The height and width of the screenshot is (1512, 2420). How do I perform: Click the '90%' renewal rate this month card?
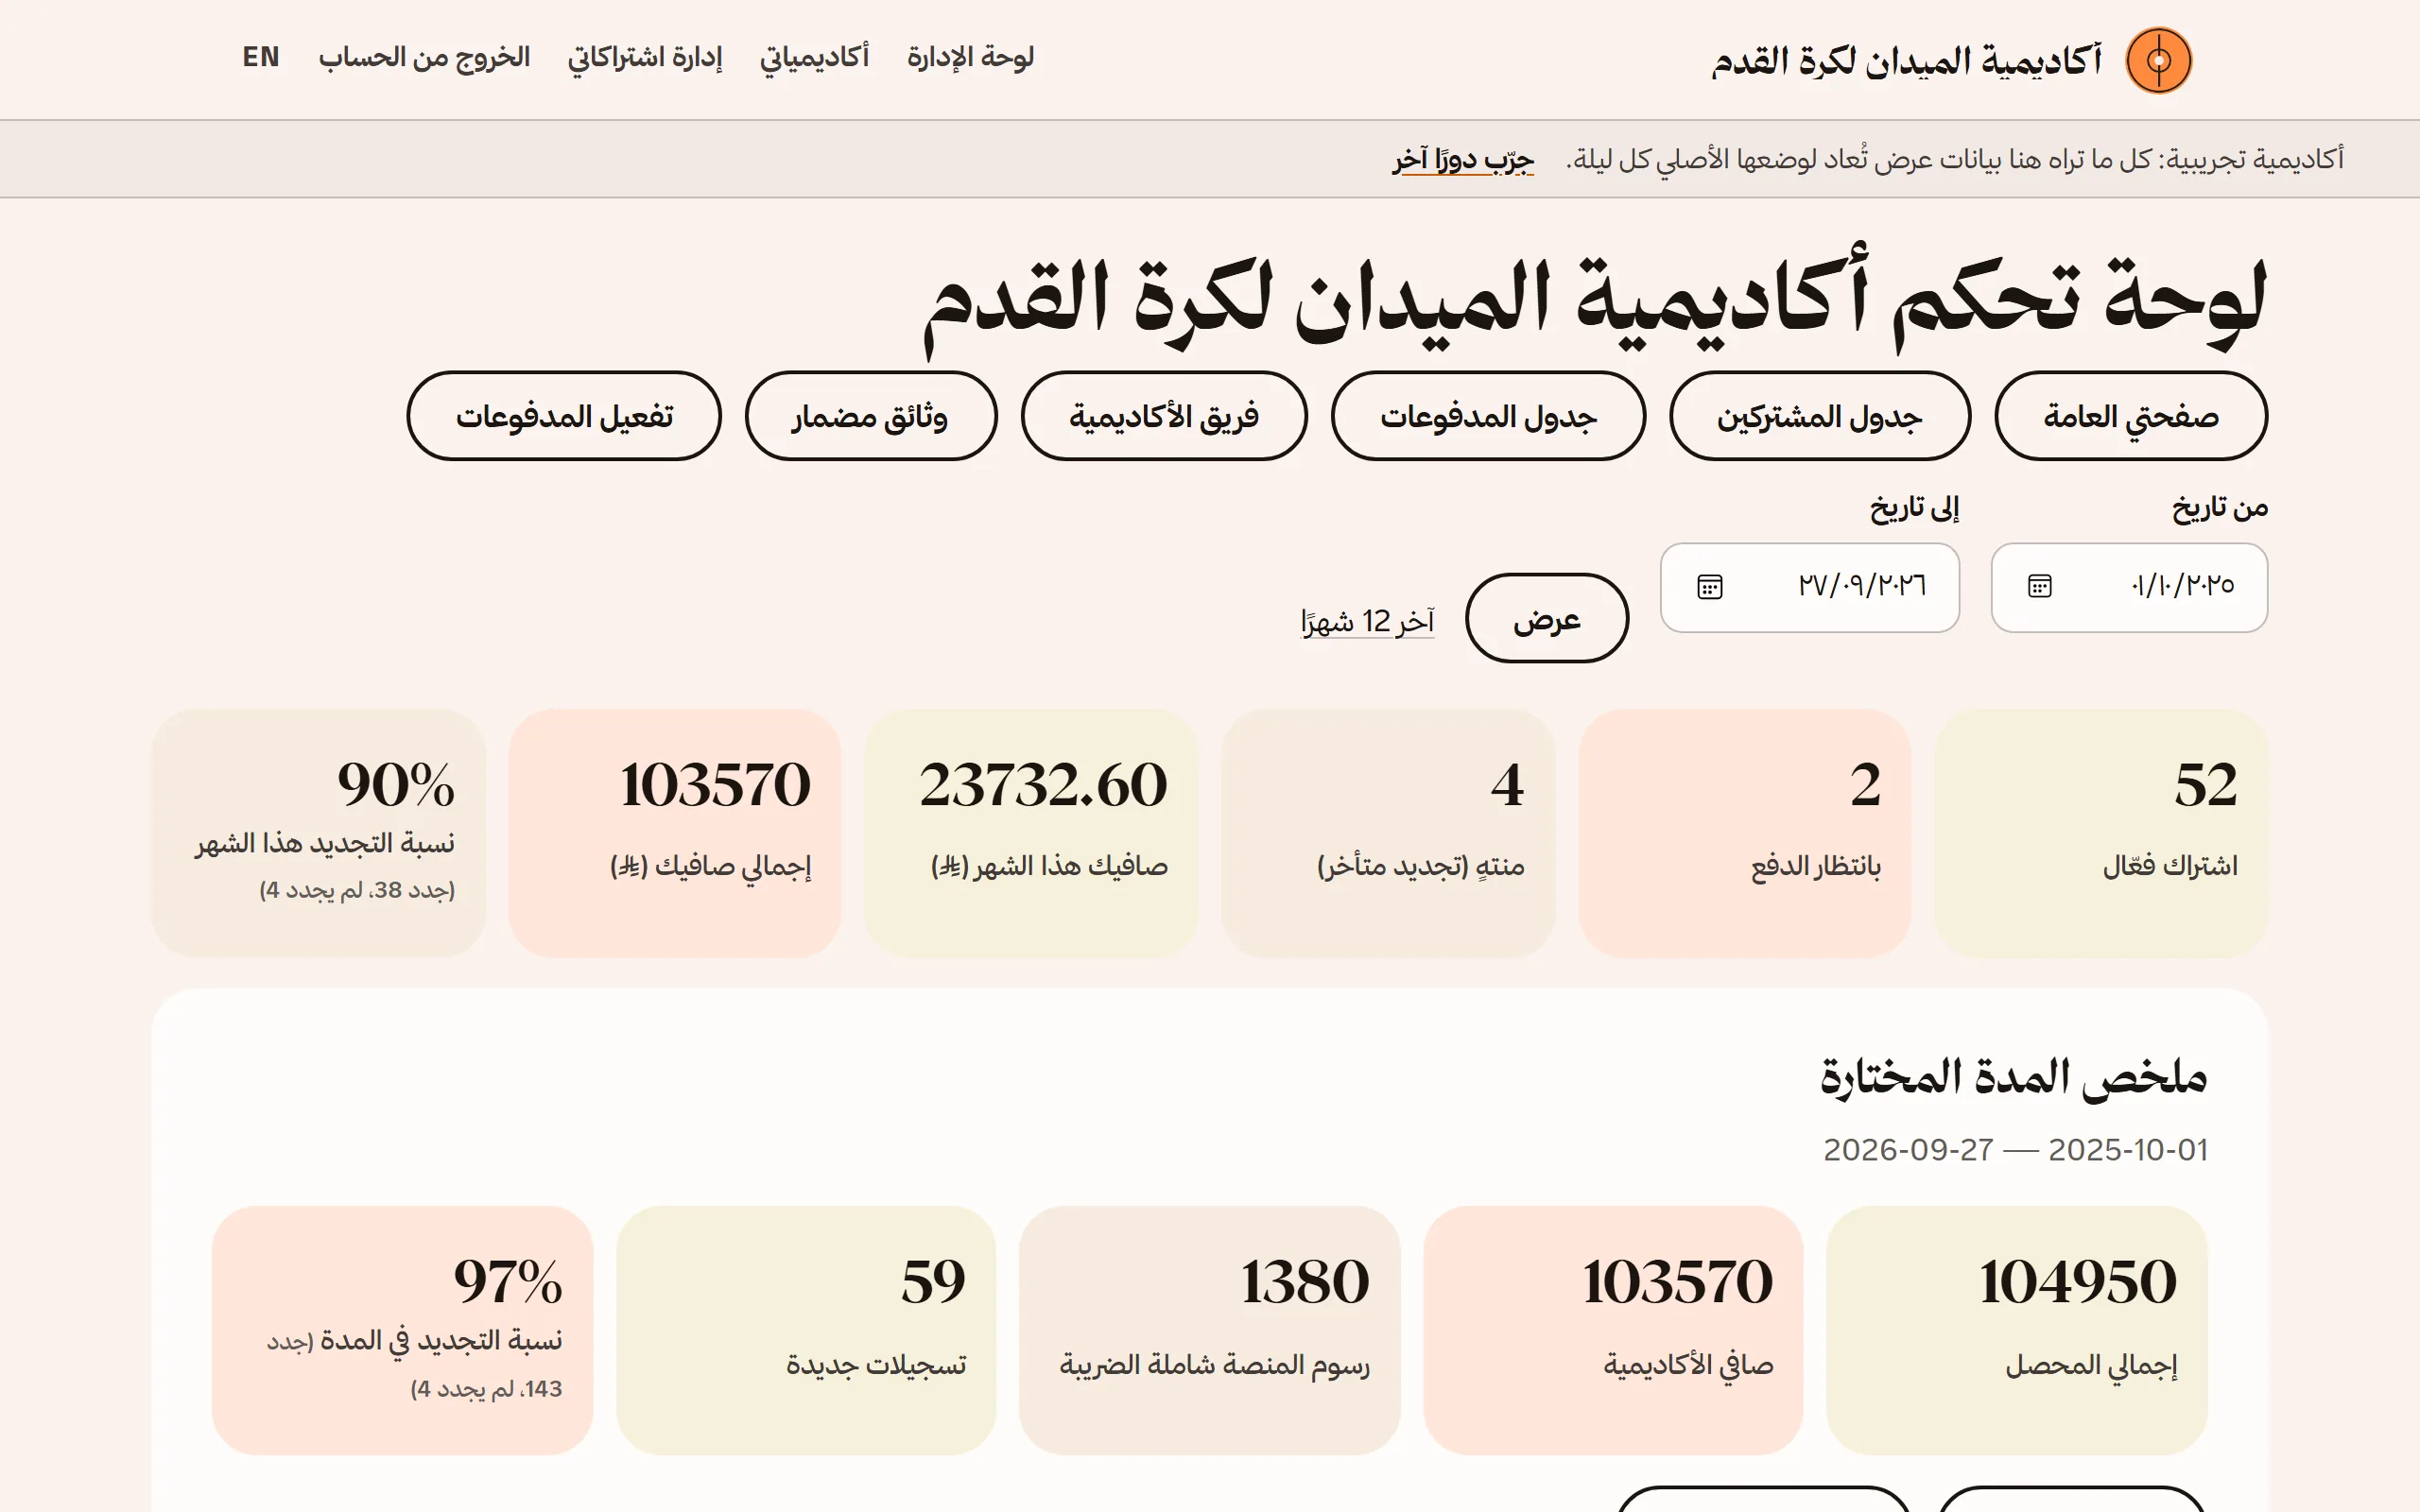pyautogui.click(x=318, y=833)
